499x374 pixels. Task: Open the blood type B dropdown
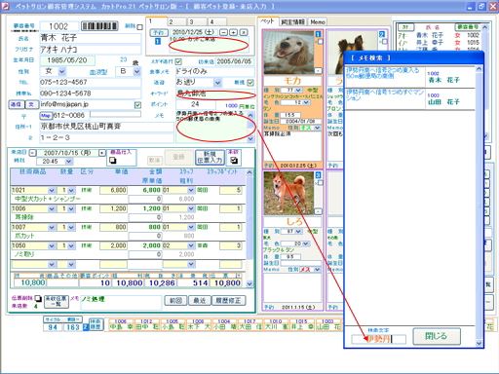[x=136, y=71]
